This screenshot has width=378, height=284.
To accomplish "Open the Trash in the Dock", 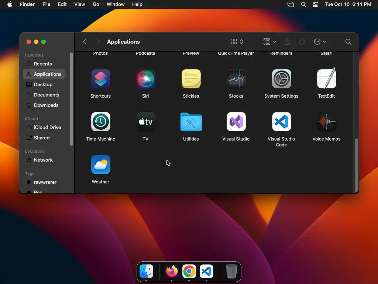I will point(231,271).
